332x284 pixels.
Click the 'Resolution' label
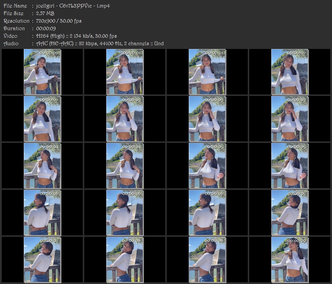[x=16, y=21]
